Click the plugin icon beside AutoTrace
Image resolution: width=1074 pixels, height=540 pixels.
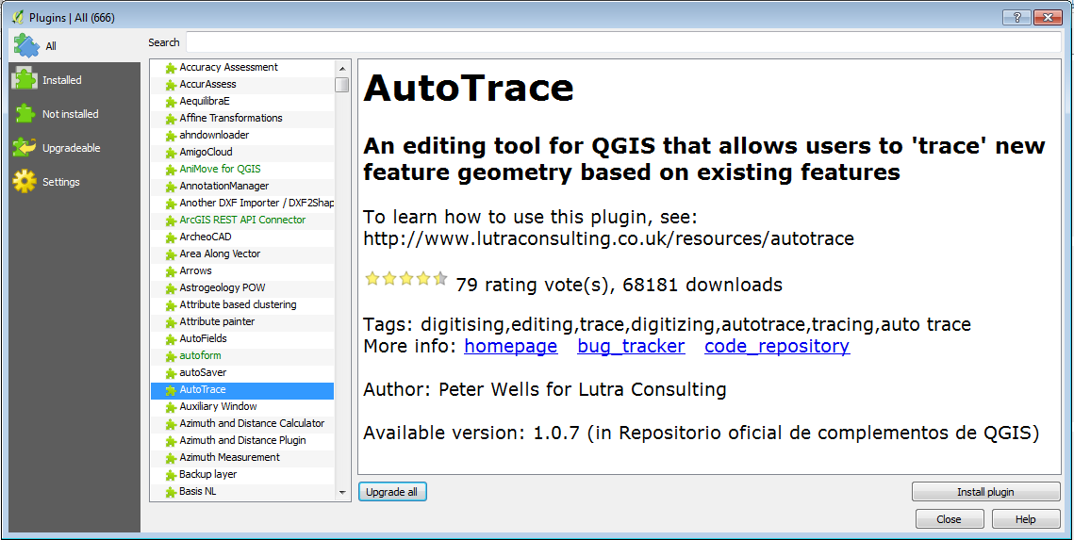(171, 390)
